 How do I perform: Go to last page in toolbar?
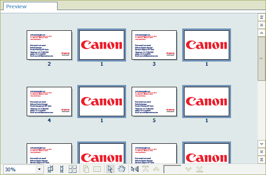pos(200,169)
